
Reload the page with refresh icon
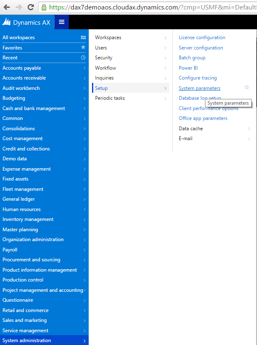pyautogui.click(x=30, y=7)
